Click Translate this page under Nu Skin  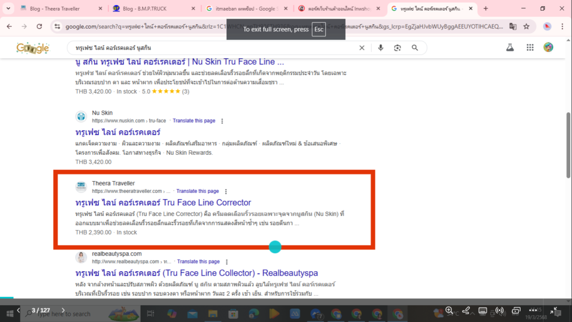point(194,121)
